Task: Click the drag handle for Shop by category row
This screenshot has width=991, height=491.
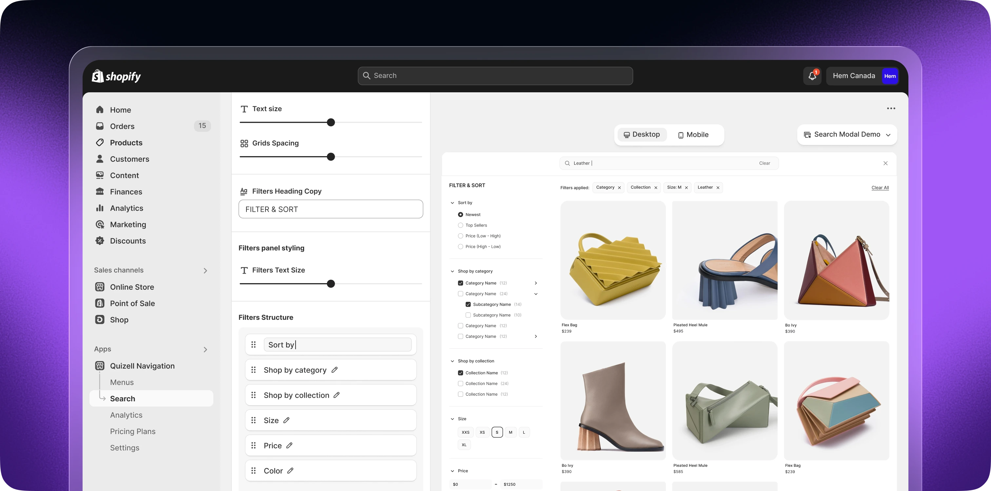Action: pyautogui.click(x=254, y=370)
